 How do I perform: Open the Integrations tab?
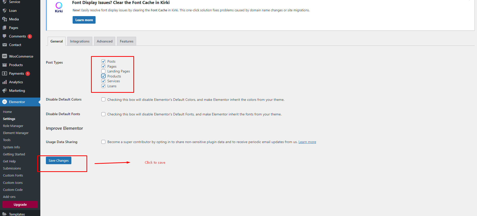pyautogui.click(x=80, y=41)
